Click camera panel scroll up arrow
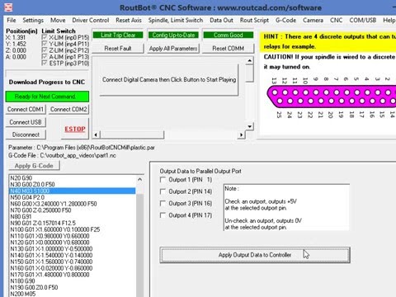Image resolution: width=396 pixels, height=297 pixels. pyautogui.click(x=249, y=60)
